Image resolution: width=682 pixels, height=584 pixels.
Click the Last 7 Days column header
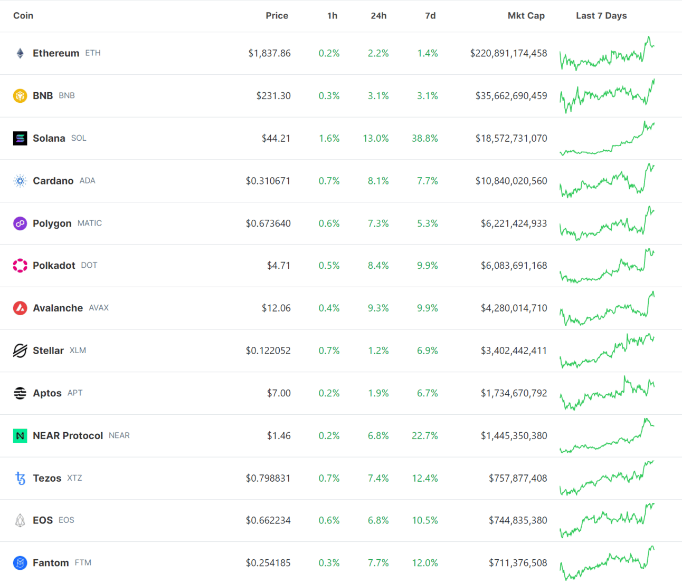tap(601, 16)
